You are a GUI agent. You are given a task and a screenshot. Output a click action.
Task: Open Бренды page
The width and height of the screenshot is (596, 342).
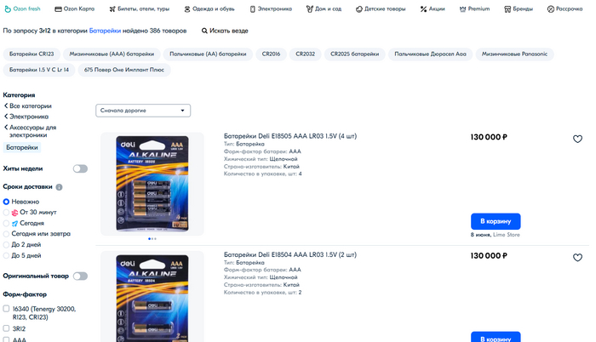(519, 9)
